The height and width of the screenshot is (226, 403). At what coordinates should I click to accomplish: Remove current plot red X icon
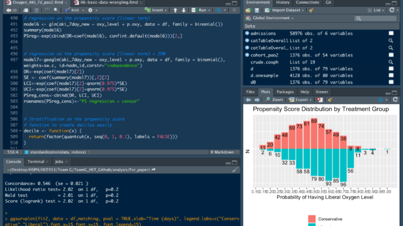coord(319,100)
